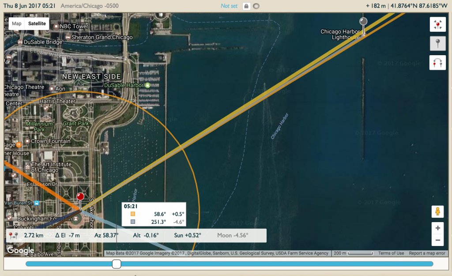Click the 2.72 km distance readout

(x=34, y=235)
